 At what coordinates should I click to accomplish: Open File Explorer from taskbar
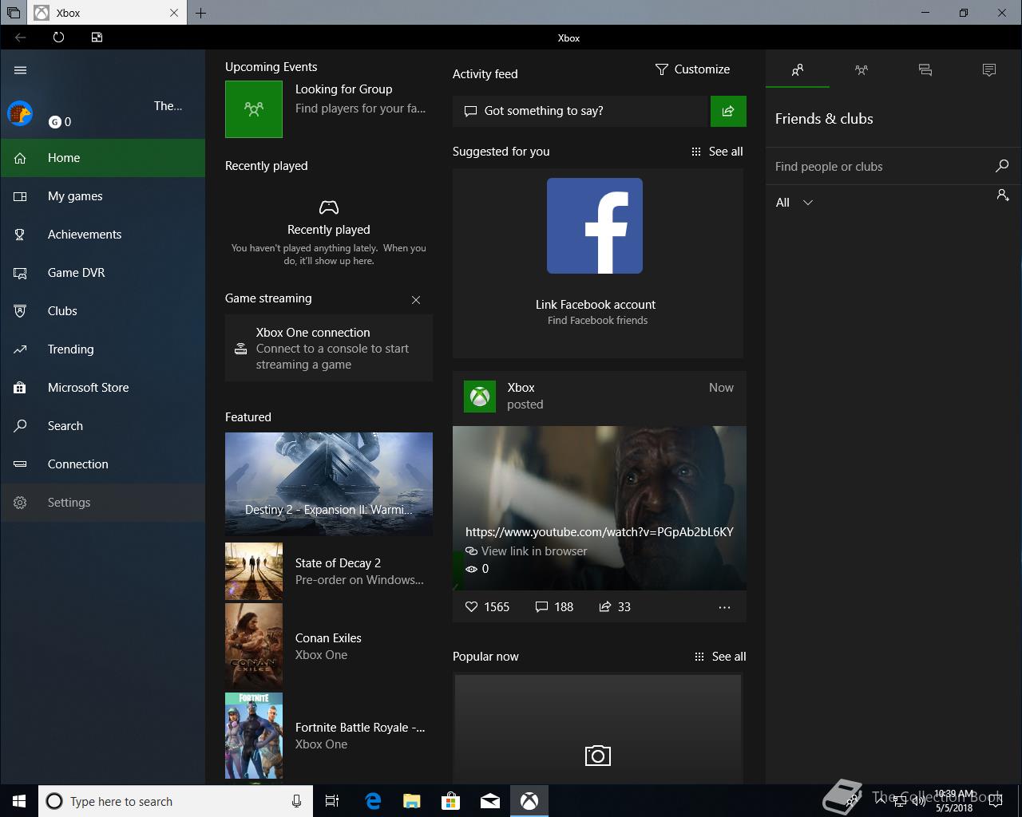coord(412,801)
